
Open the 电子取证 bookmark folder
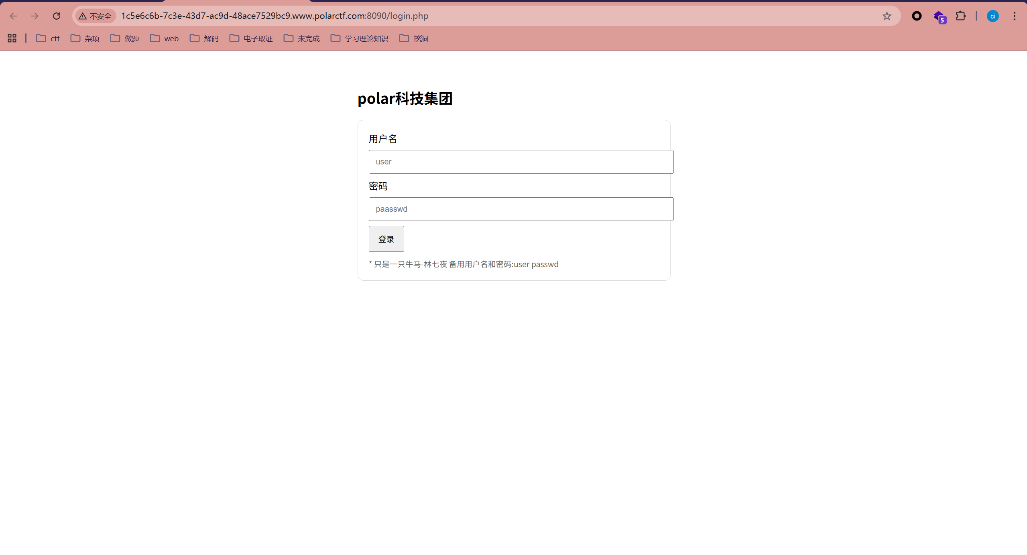pos(251,38)
